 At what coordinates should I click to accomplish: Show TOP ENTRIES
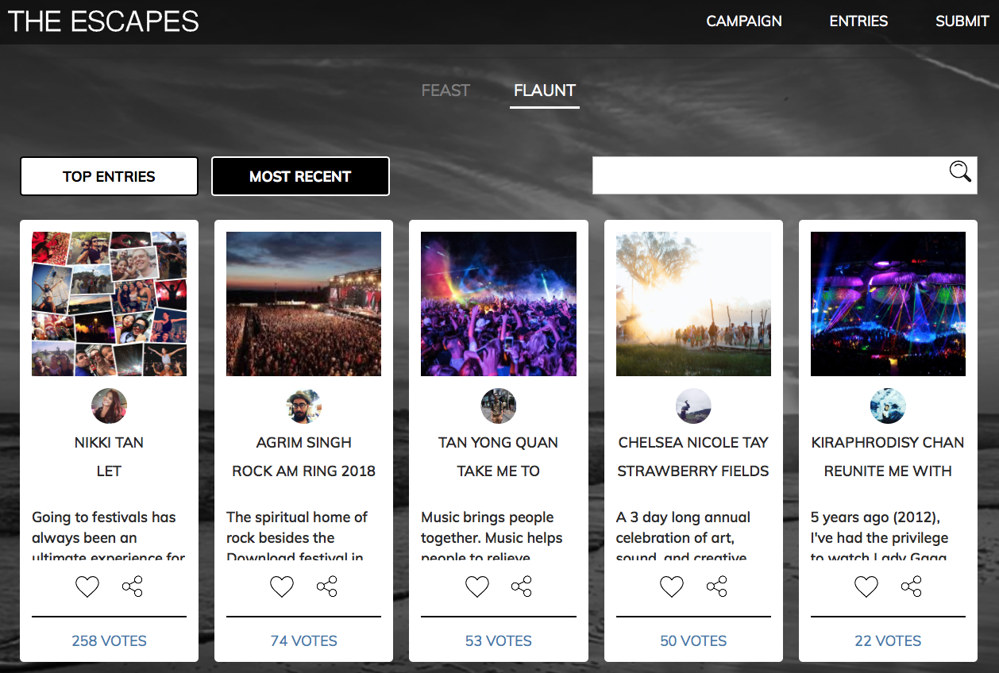pos(109,176)
